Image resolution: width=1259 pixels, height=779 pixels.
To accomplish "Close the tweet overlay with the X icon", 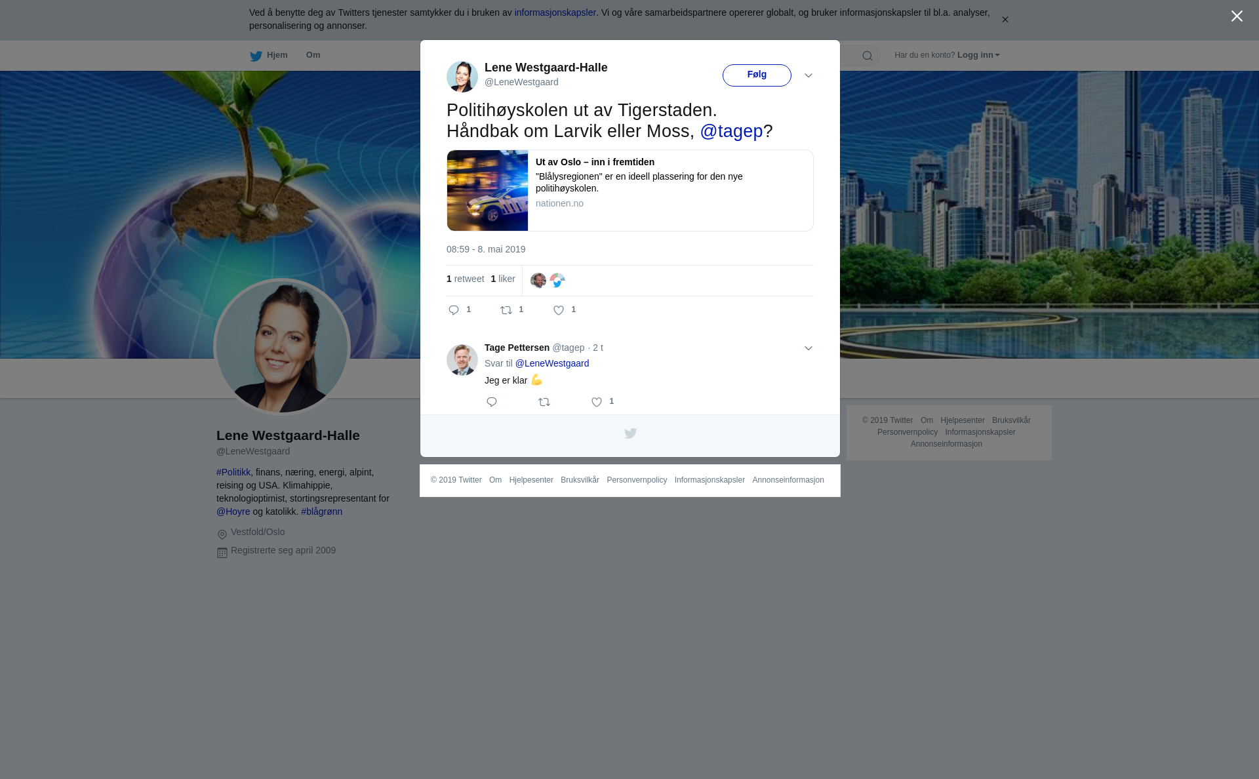I will coord(1237,16).
